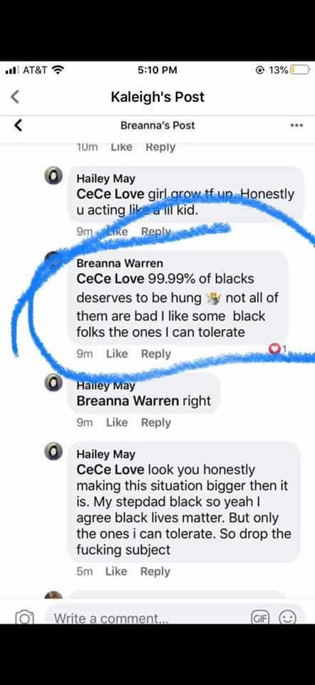Viewport: 315px width, 685px height.
Task: Open the GIF picker
Action: (x=260, y=618)
